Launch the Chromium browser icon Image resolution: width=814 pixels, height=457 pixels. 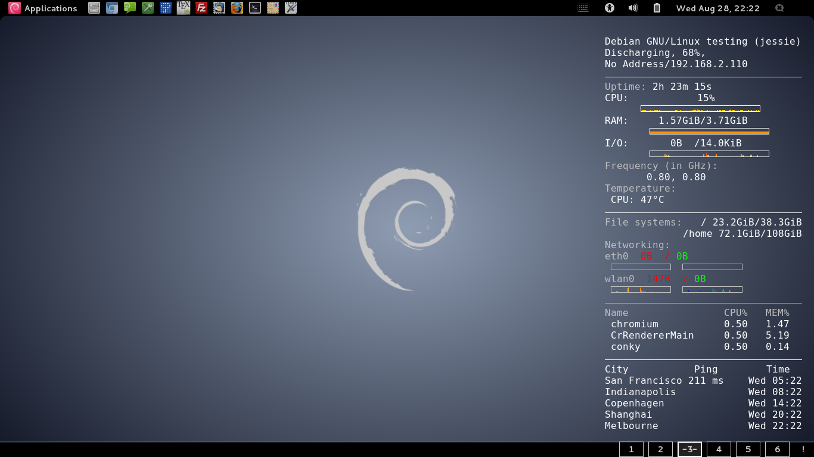111,8
